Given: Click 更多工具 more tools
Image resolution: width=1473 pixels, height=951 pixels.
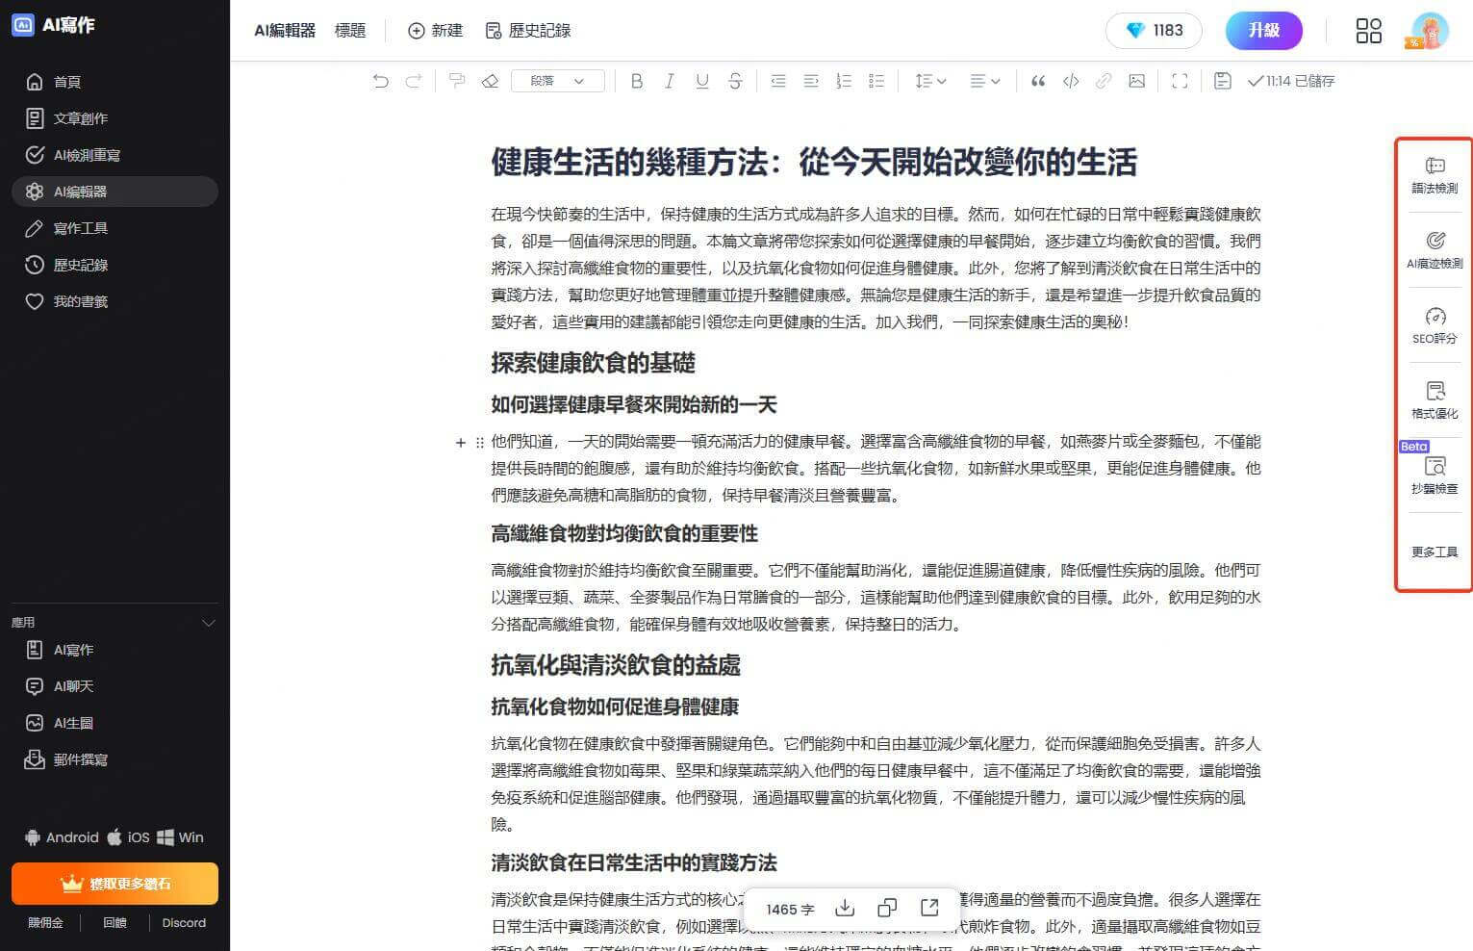Looking at the screenshot, I should coord(1435,552).
